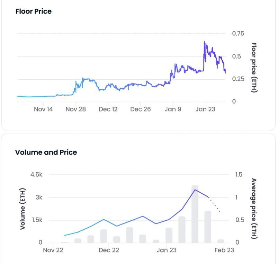Click the 0.75 floor price axis value
Screen dimensions: 277x264
pos(238,34)
